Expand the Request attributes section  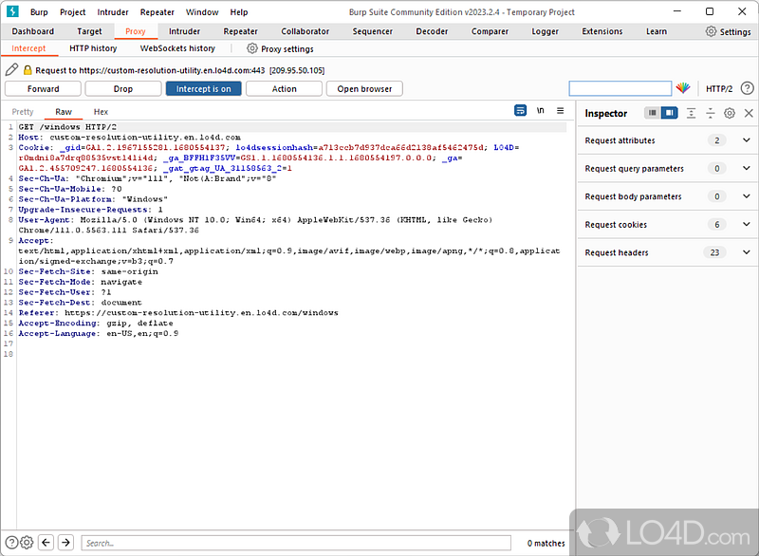[x=666, y=139]
